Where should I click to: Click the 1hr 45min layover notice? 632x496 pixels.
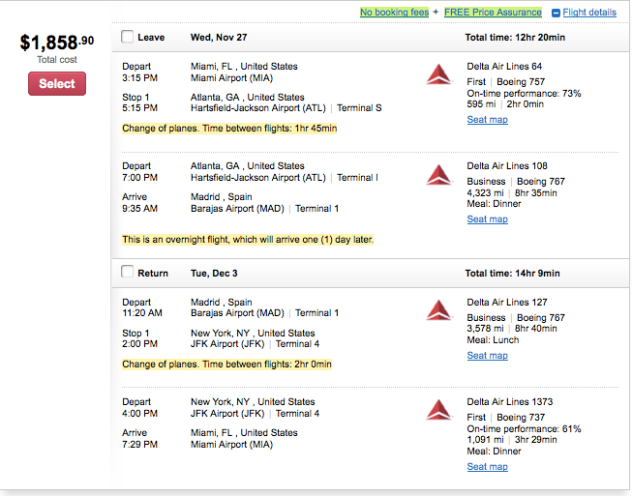coord(229,129)
